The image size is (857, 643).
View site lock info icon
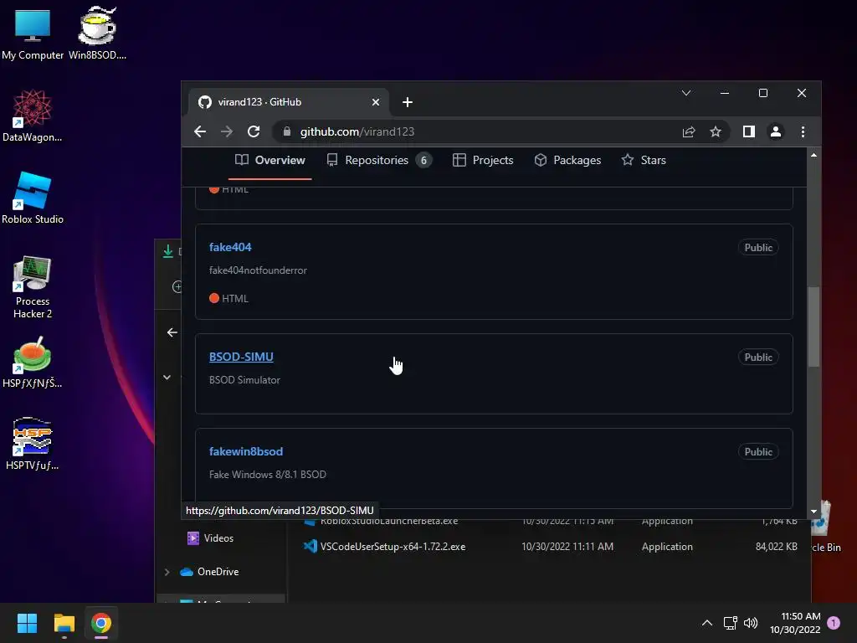point(287,131)
